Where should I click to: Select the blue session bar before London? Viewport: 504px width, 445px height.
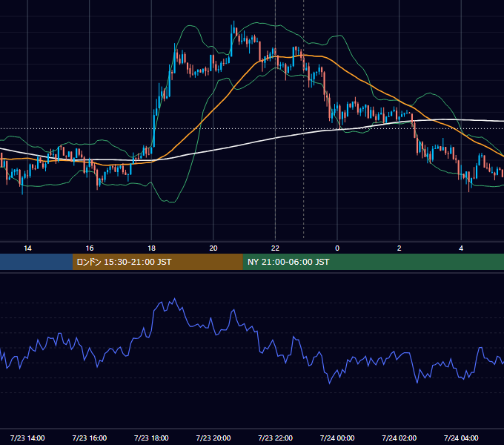click(36, 262)
